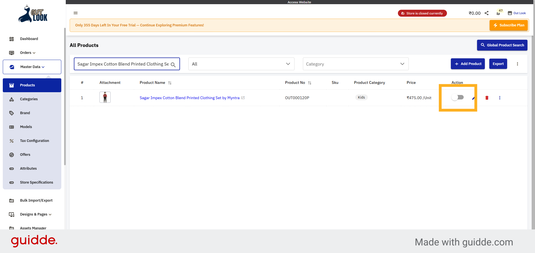Go to Categories in the sidebar

pyautogui.click(x=32, y=99)
